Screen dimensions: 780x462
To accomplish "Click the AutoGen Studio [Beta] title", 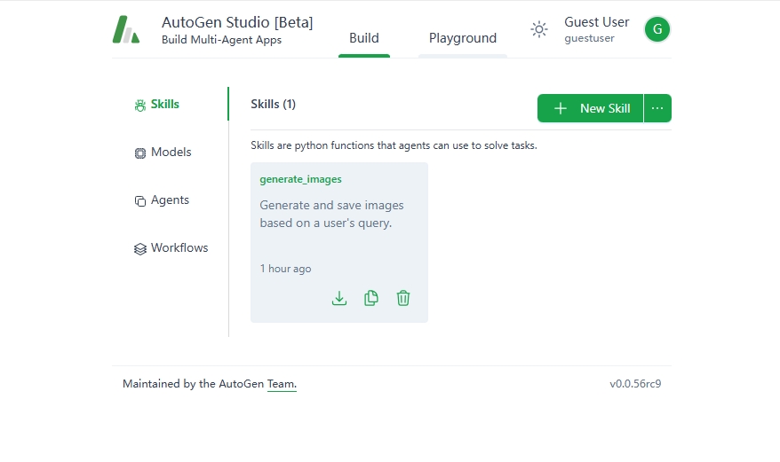I will click(237, 22).
